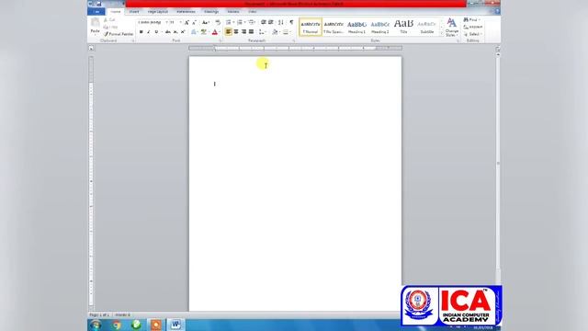This screenshot has height=331, width=588.
Task: Apply the No Spacing style
Action: [334, 27]
